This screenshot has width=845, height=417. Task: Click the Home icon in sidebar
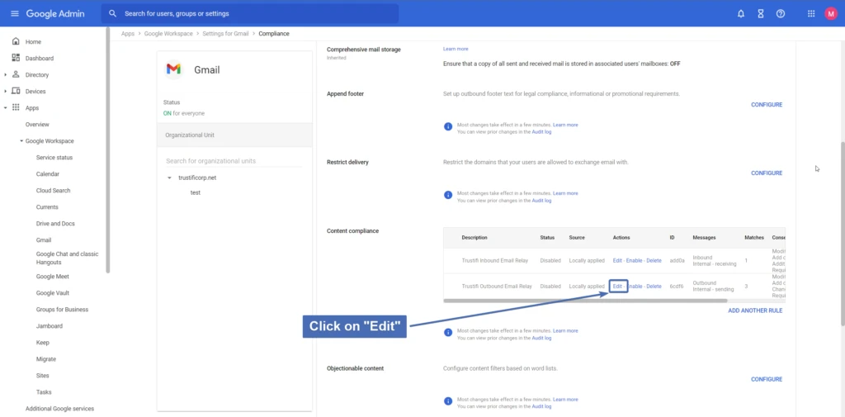click(16, 41)
